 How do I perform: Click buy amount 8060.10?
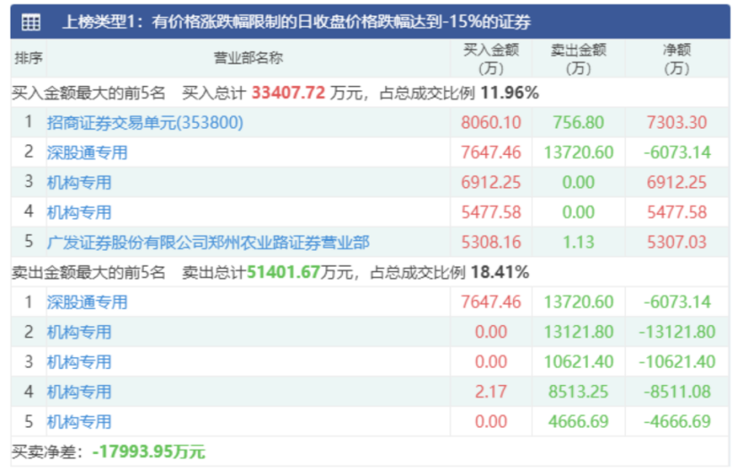492,123
